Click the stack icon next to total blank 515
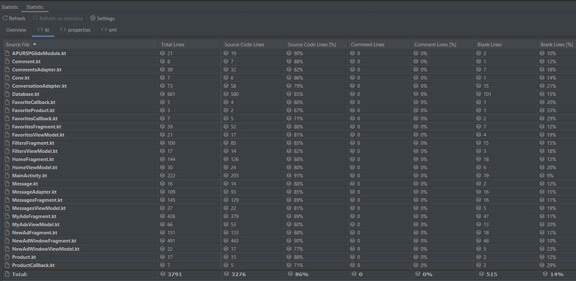Screen dimensions: 576x281 pos(482,274)
